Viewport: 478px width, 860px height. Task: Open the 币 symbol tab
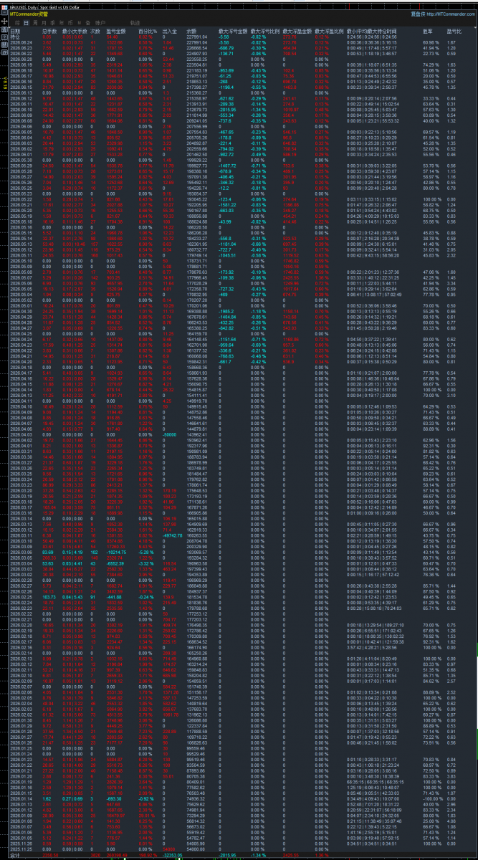70,23
